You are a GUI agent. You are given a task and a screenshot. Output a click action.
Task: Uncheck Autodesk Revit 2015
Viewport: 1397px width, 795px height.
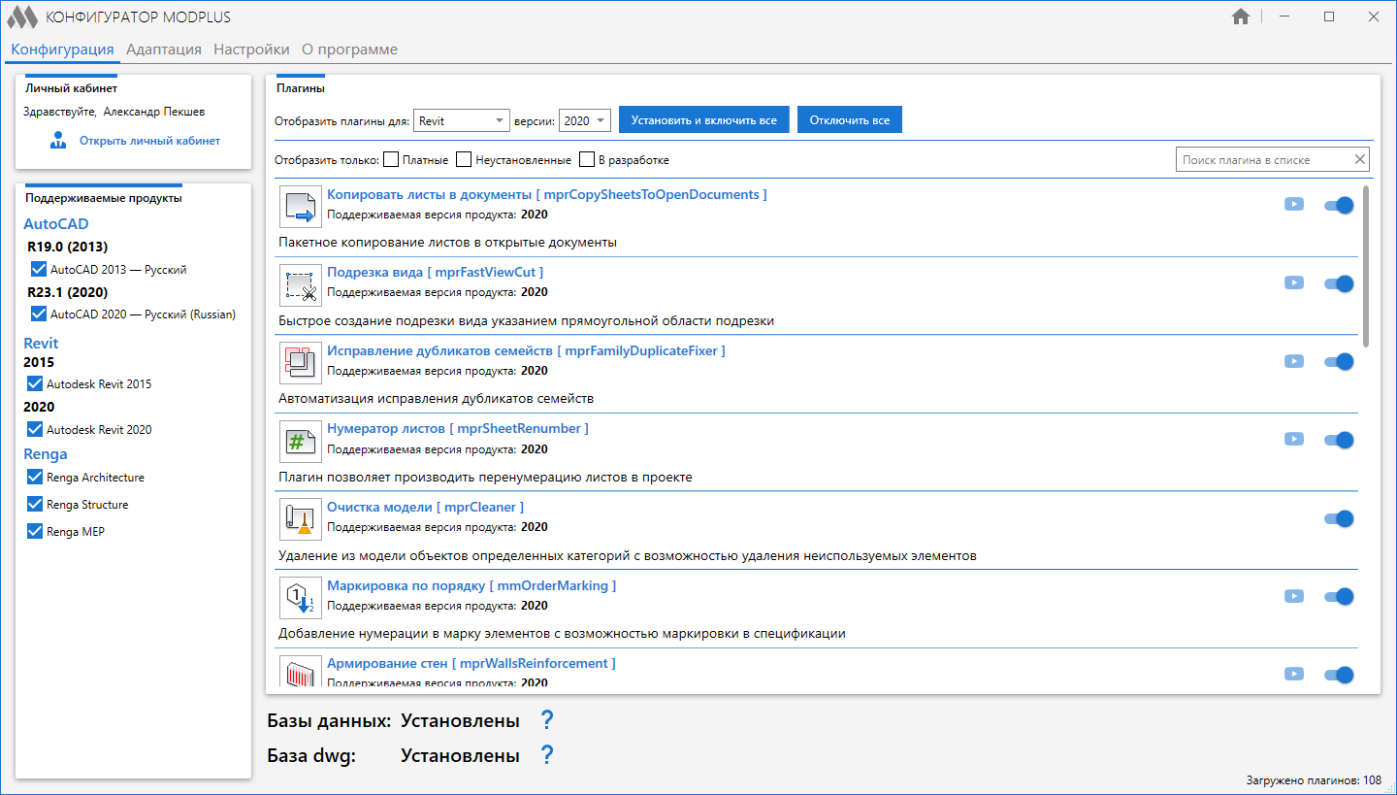point(35,383)
